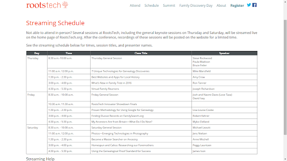Click speaker name Jens Nielsen
This screenshot has width=287, height=161.
click(200, 133)
